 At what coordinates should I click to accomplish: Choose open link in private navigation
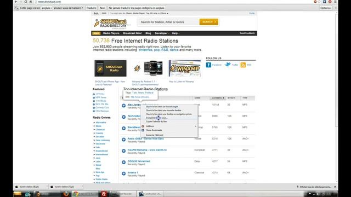pos(169,114)
